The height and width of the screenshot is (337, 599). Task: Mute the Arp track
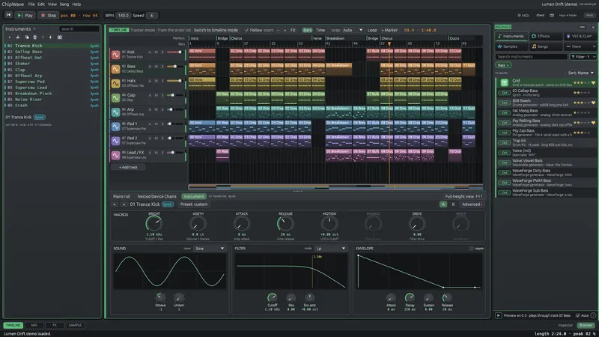tap(156, 109)
